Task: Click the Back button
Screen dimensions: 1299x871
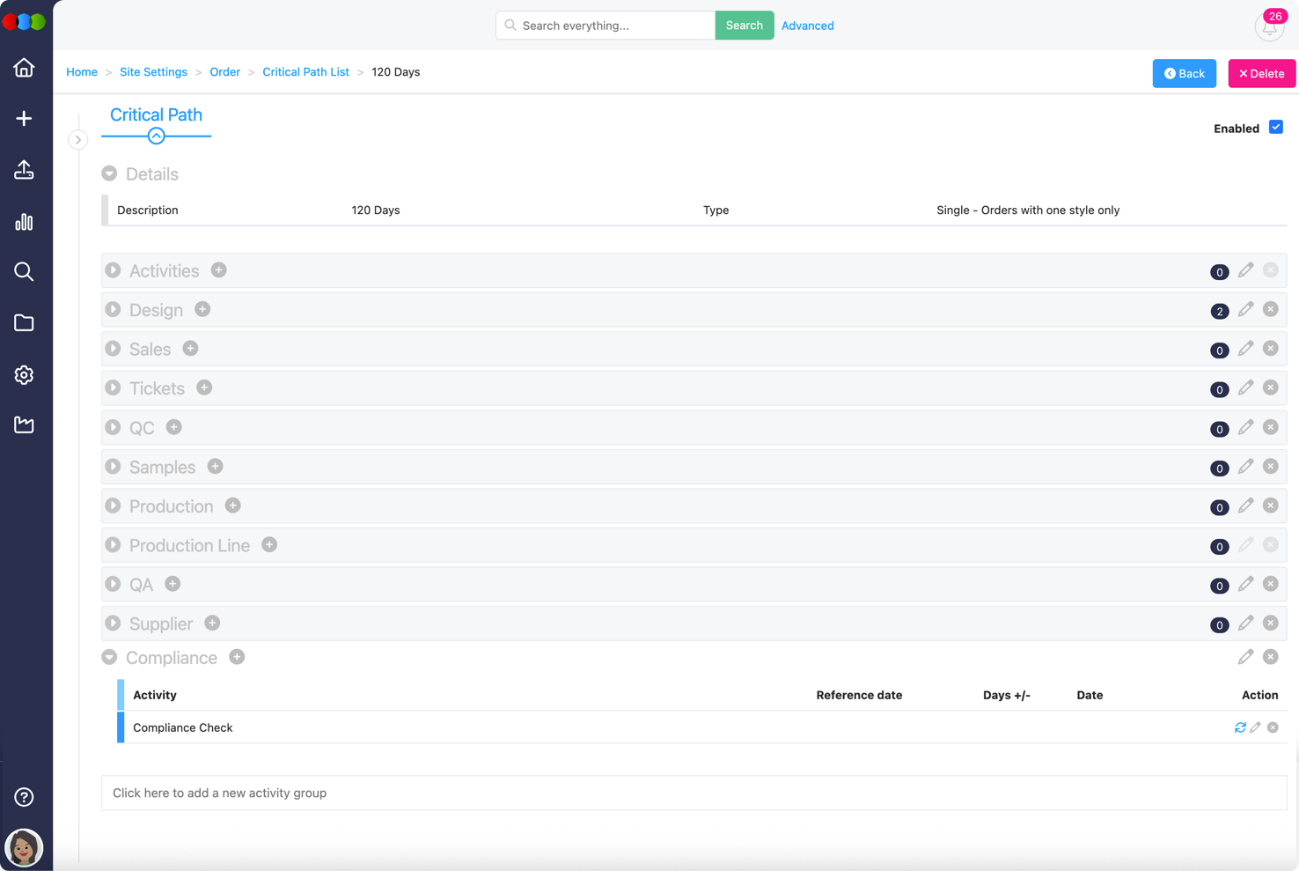Action: 1184,74
